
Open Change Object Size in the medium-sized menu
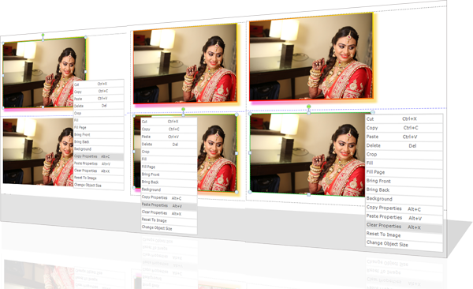[x=169, y=228]
